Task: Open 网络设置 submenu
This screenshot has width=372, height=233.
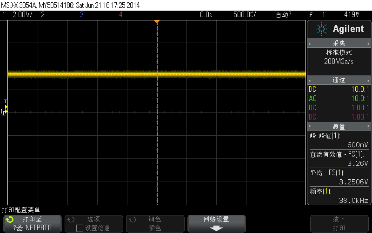Action: 217,224
